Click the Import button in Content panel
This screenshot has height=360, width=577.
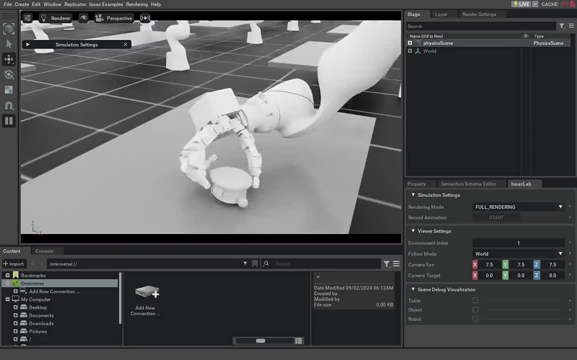pos(14,264)
